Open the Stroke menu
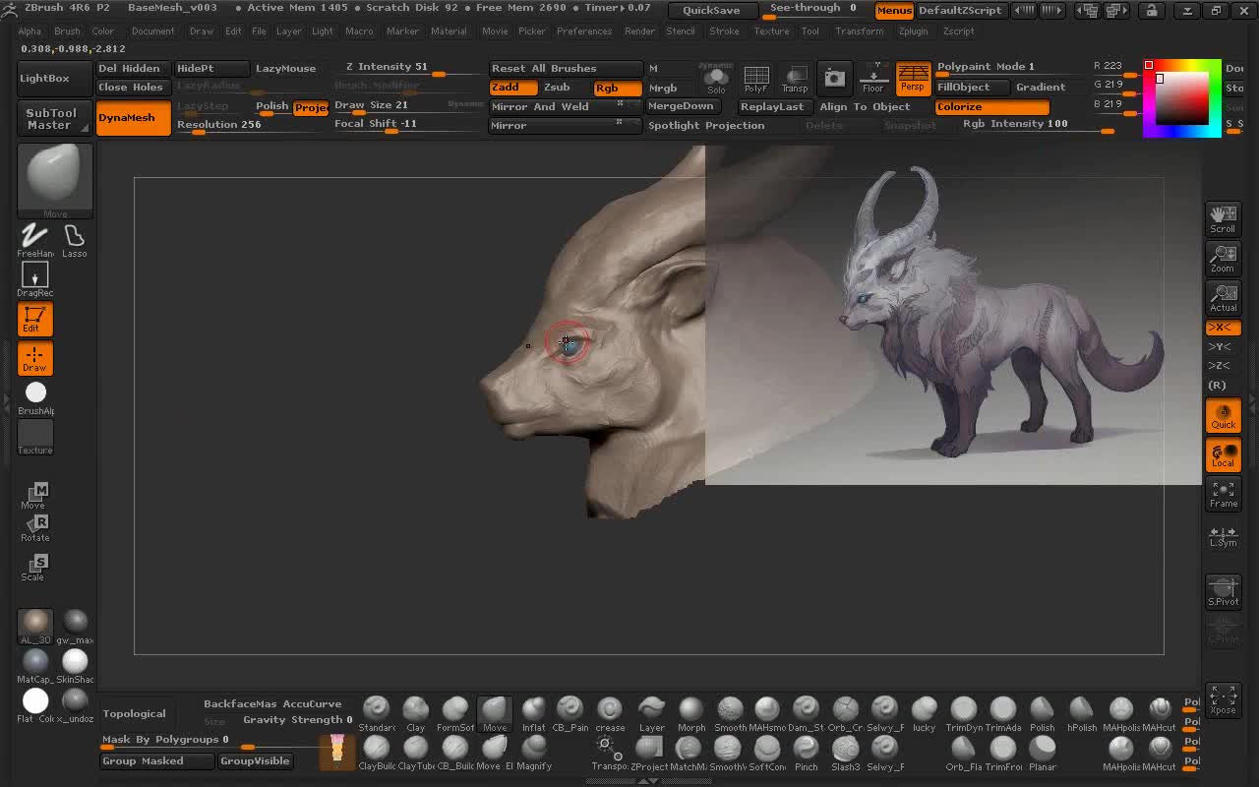The image size is (1259, 787). (x=724, y=31)
